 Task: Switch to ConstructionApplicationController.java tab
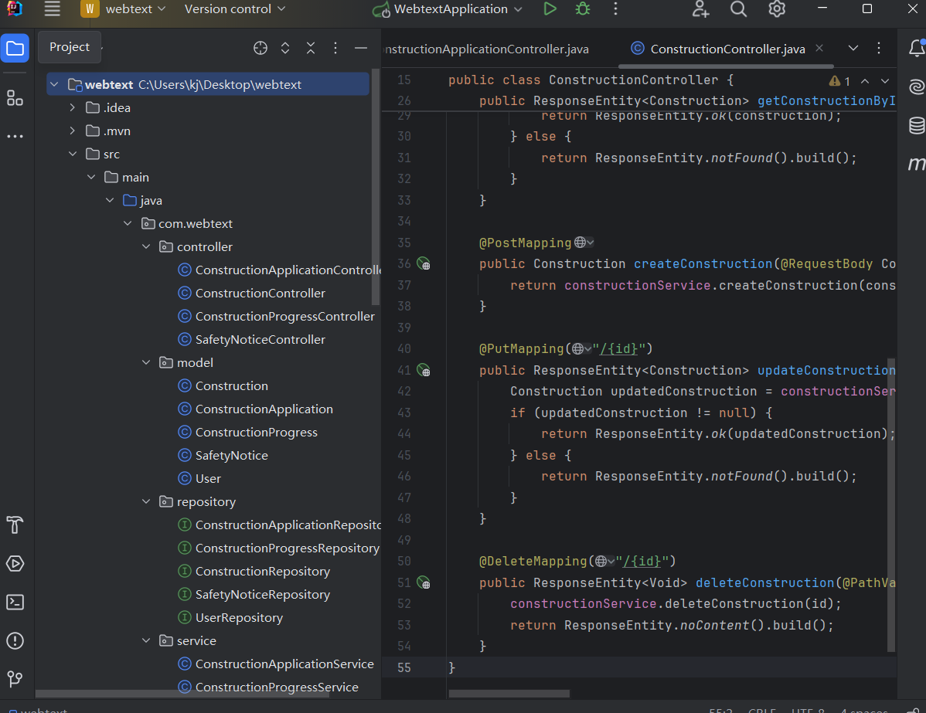point(487,49)
